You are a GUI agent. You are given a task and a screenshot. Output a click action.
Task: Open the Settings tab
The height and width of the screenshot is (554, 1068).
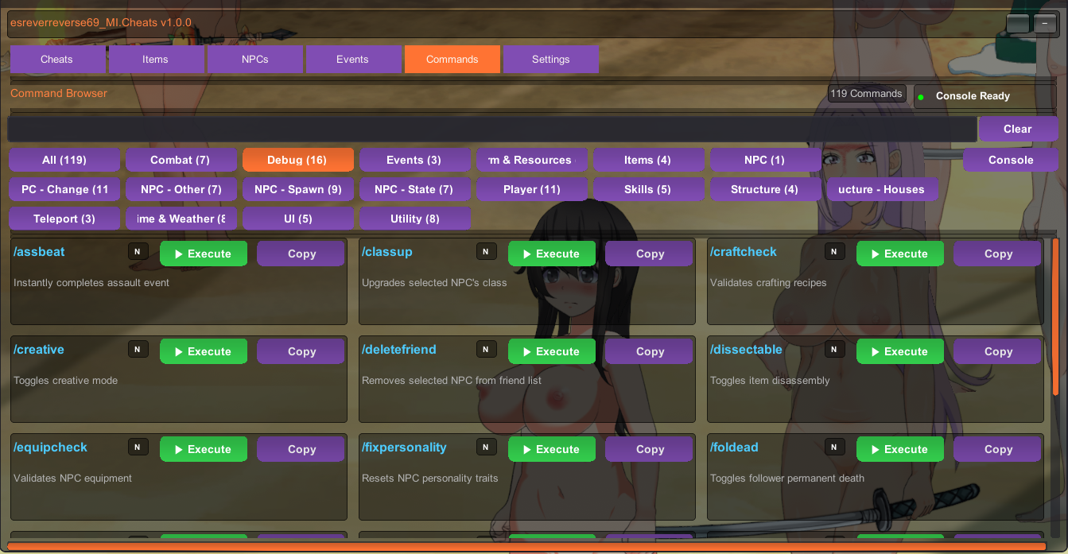point(550,60)
